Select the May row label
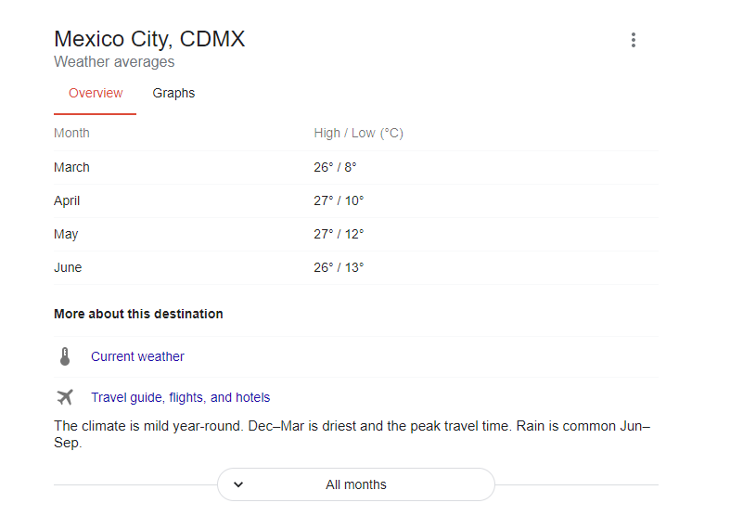Screen dimensions: 730x516 (66, 234)
